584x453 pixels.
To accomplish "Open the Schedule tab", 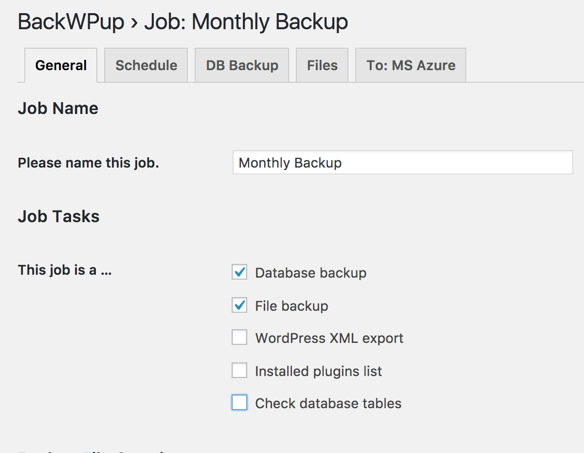I will click(146, 65).
